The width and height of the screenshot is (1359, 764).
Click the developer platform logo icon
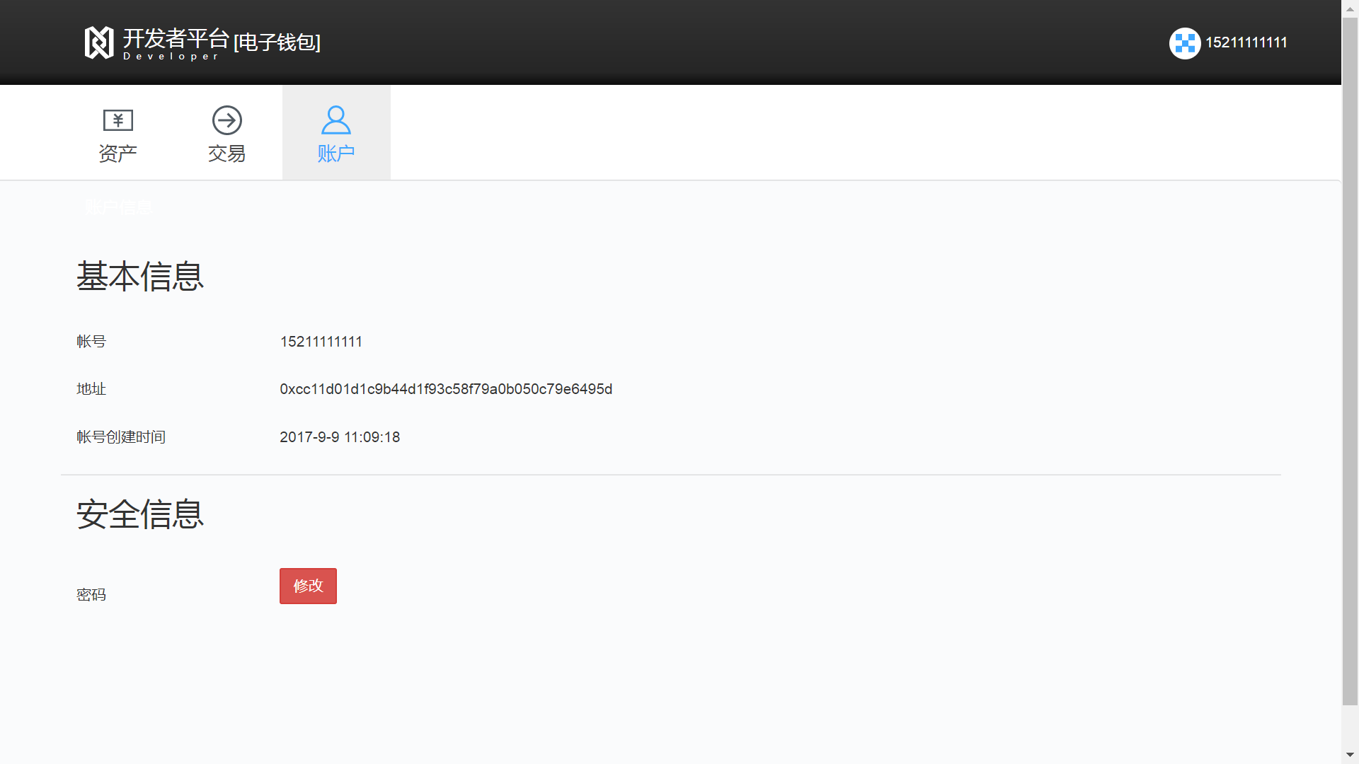[x=99, y=42]
